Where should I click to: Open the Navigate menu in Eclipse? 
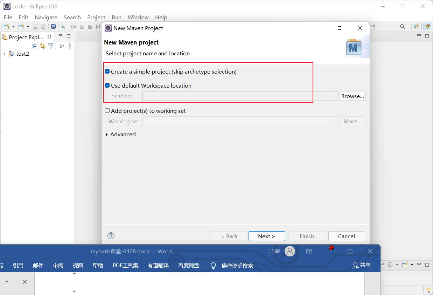46,17
